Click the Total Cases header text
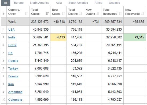Image resolution: width=147 pixels, height=105 pixels. pos(35,12)
